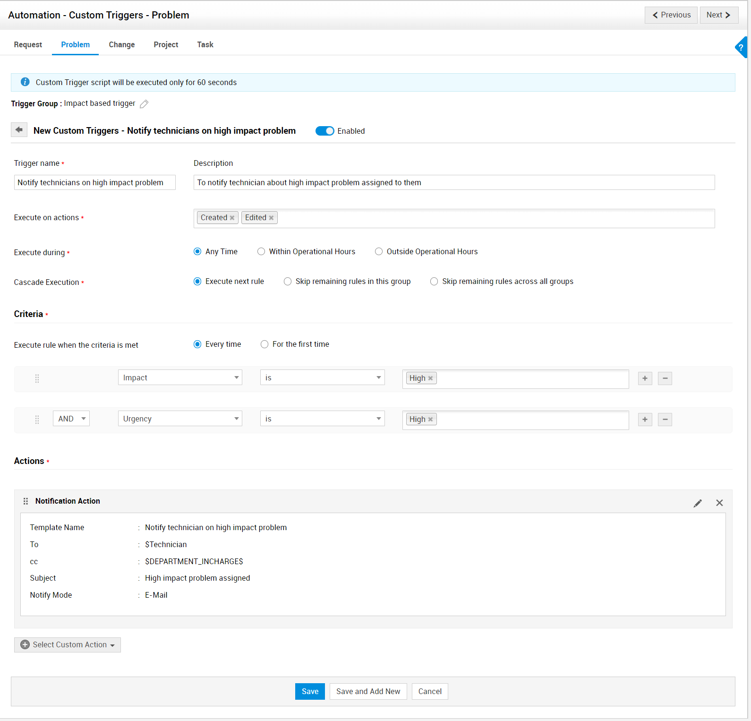Switch to the Problem tab

(x=76, y=44)
